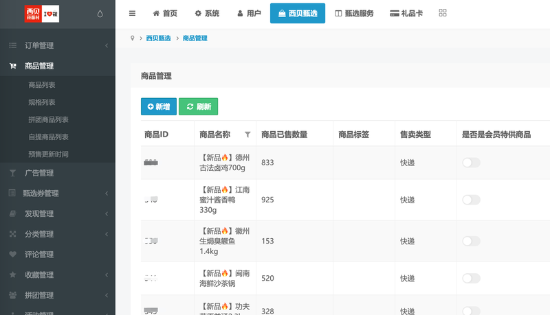
Task: Select the 西贝甄选 tab
Action: [x=298, y=13]
